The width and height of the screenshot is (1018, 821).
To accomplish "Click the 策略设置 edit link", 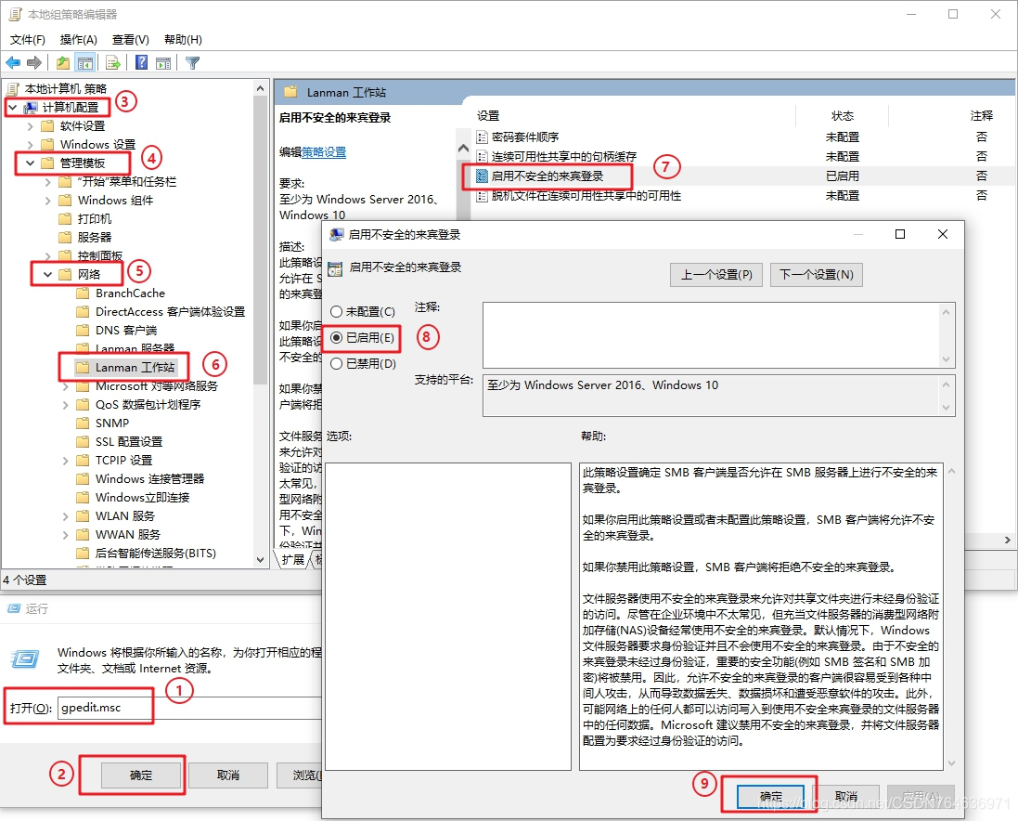I will [x=324, y=152].
